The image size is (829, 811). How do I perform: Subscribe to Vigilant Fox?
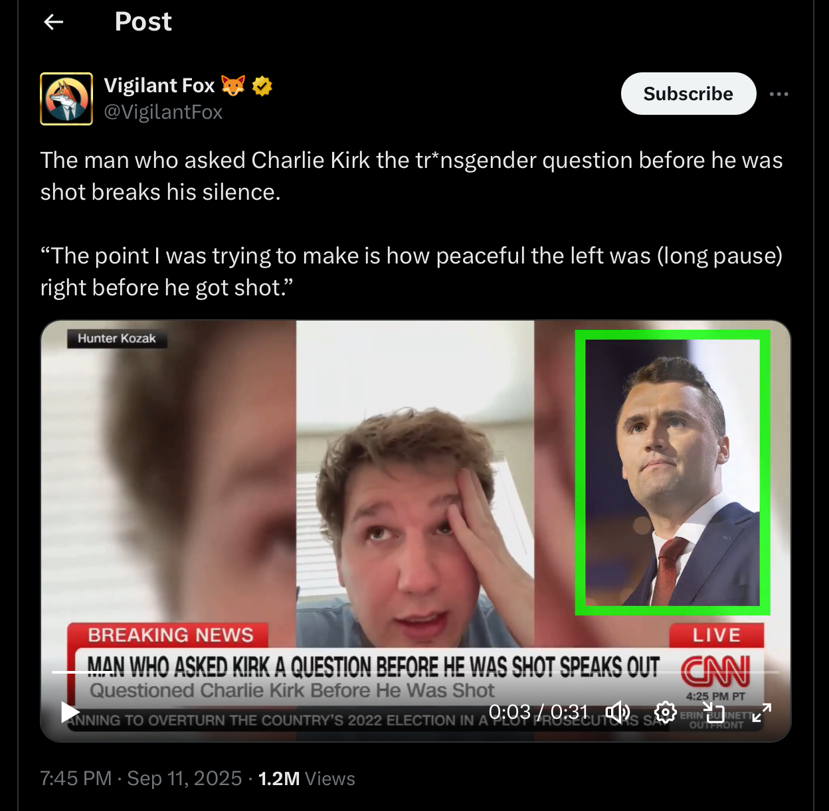click(x=688, y=94)
